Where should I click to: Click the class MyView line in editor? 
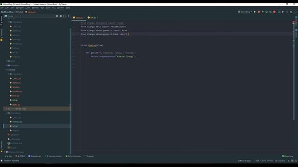93,45
